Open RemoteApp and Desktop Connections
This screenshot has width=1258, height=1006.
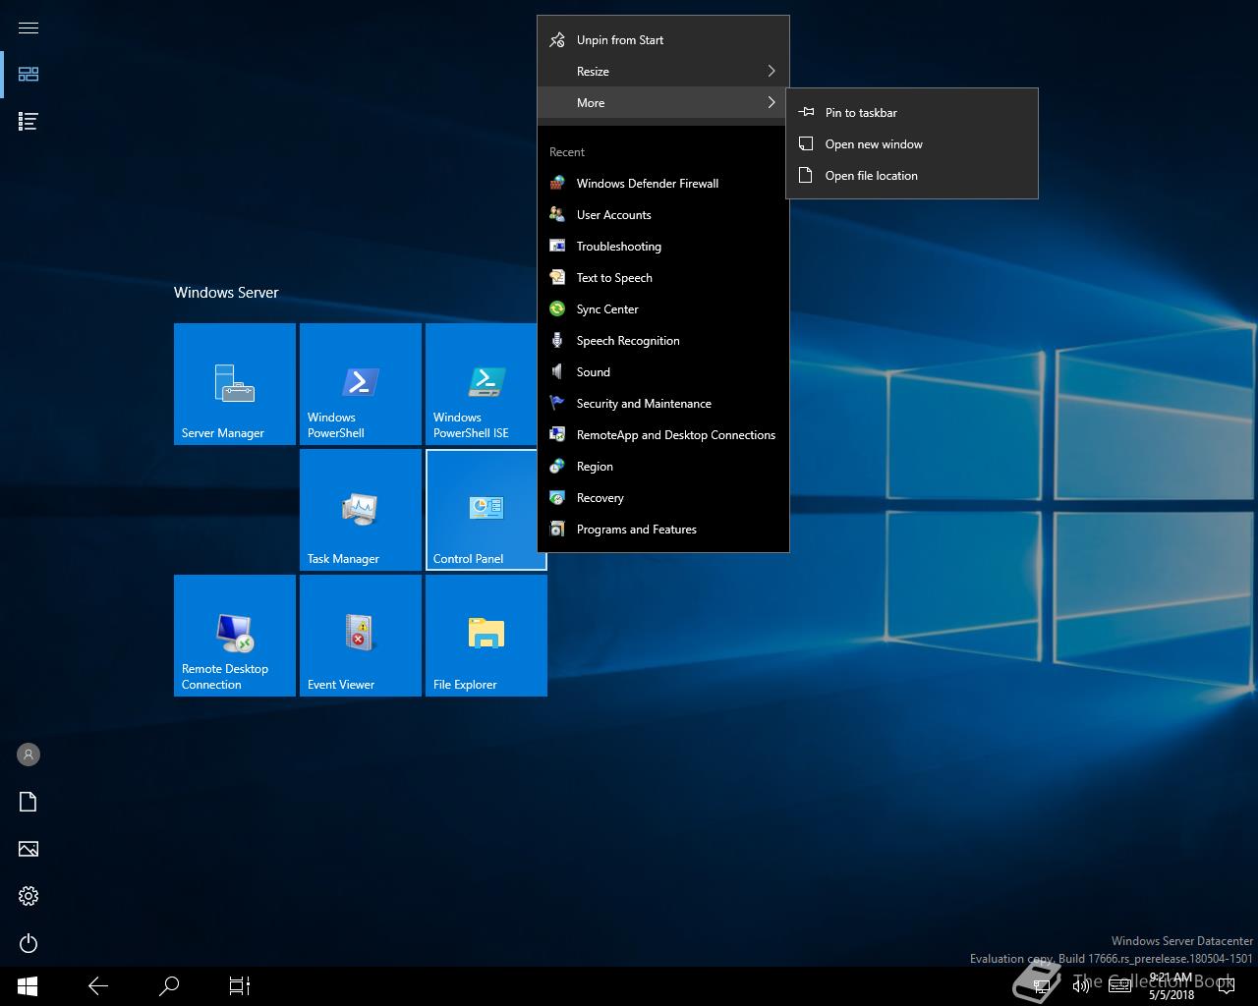click(x=663, y=435)
